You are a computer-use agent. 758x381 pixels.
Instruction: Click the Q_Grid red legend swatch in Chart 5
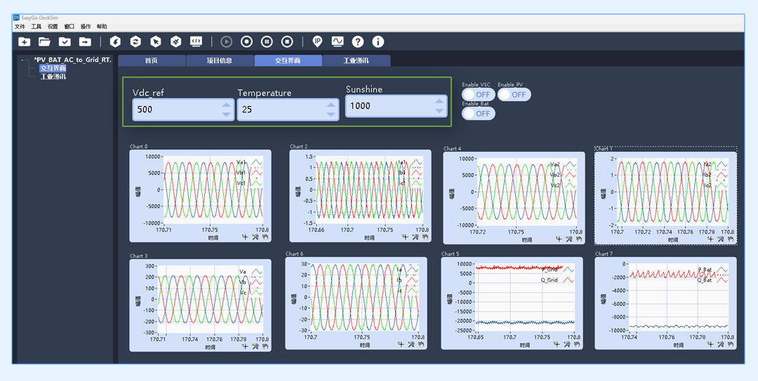click(x=568, y=280)
